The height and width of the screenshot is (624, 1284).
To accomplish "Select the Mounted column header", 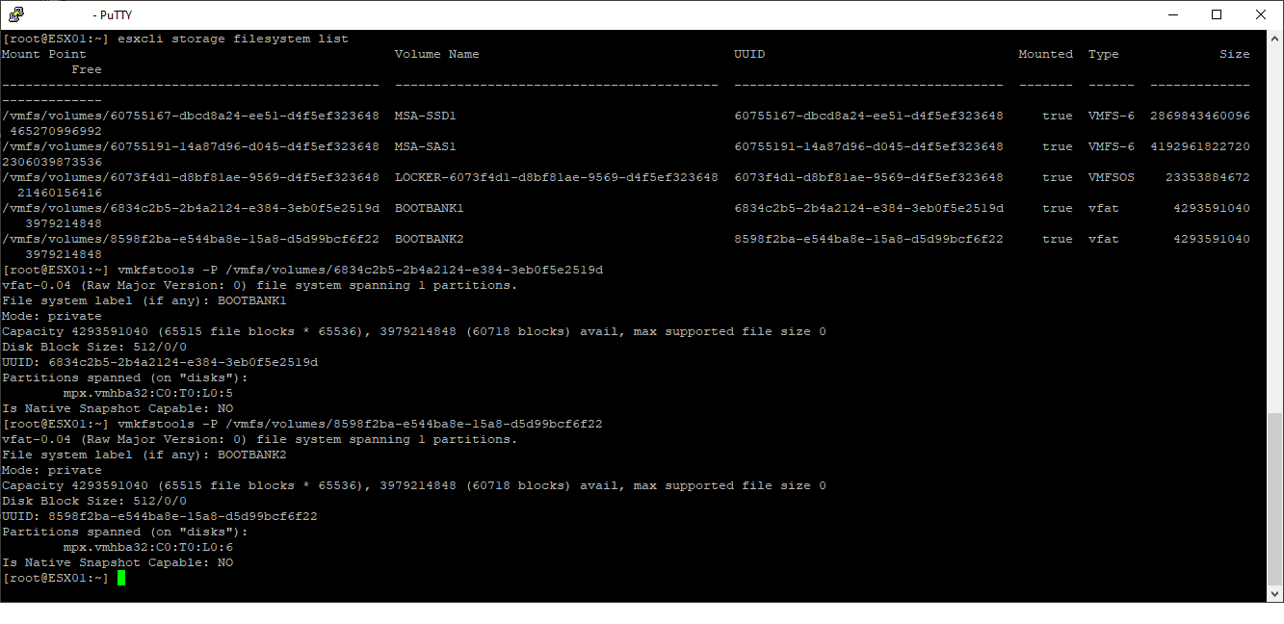I will click(x=1045, y=53).
